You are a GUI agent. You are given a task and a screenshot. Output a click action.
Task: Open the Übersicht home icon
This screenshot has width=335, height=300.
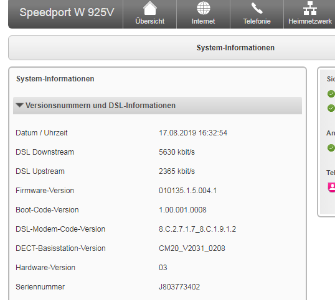tap(150, 8)
